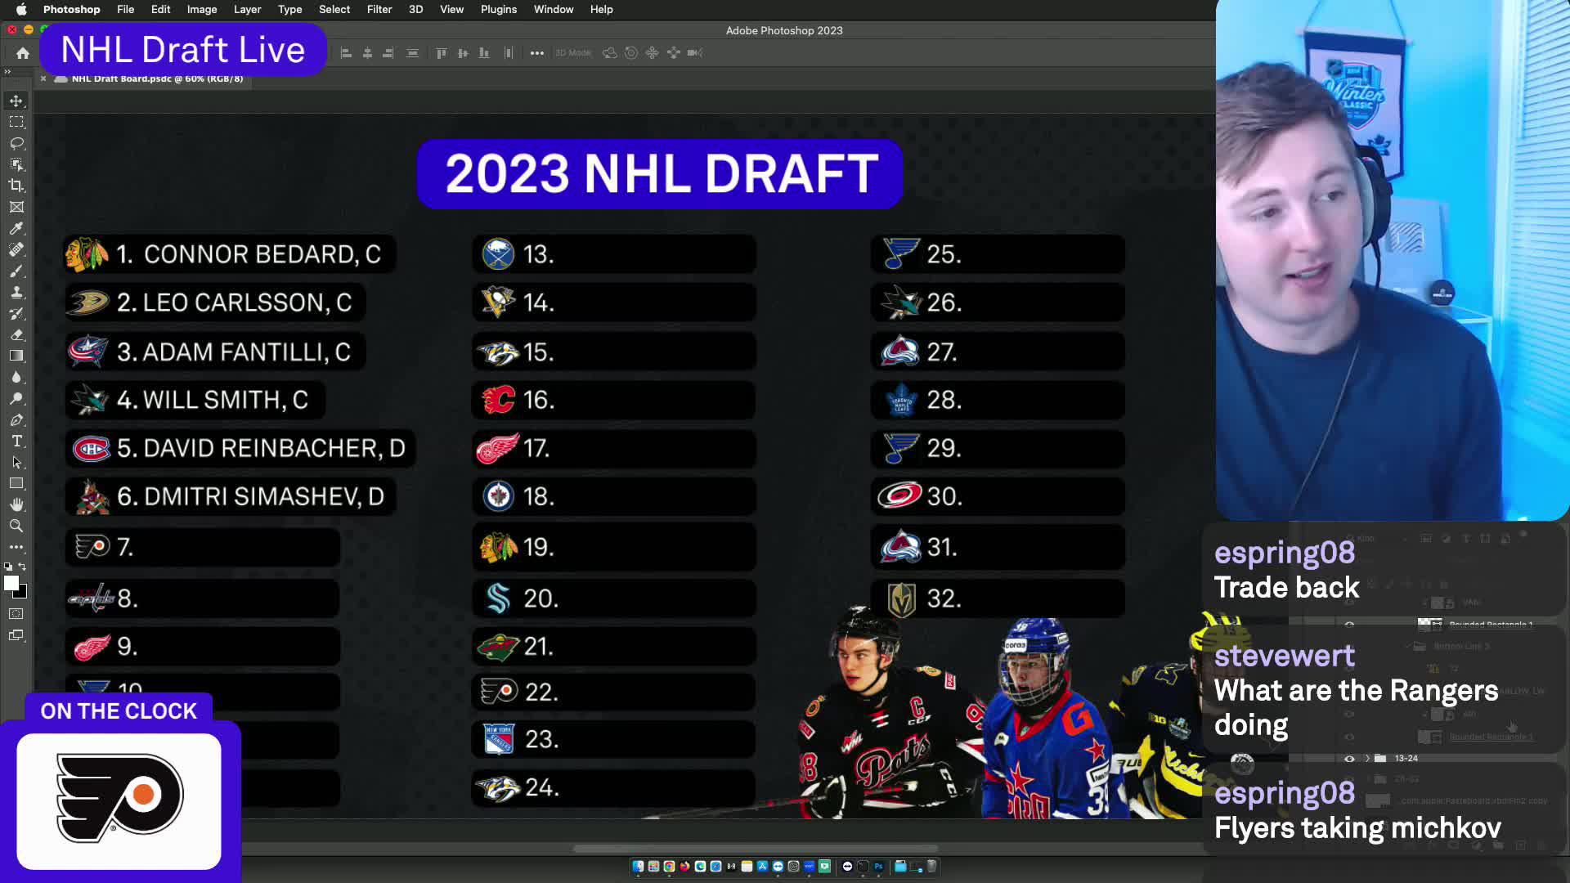This screenshot has width=1570, height=883.
Task: Select the Frame tool
Action: pos(16,207)
